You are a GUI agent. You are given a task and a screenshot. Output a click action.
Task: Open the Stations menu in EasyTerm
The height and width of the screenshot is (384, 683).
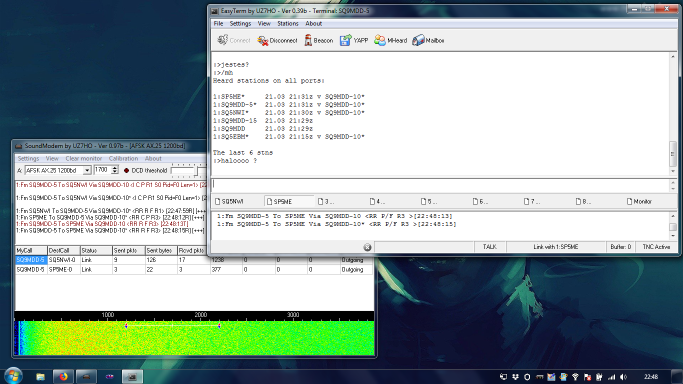point(287,23)
